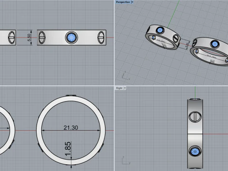
Task: Select the 5.50 width dimension text
Action: [29, 38]
